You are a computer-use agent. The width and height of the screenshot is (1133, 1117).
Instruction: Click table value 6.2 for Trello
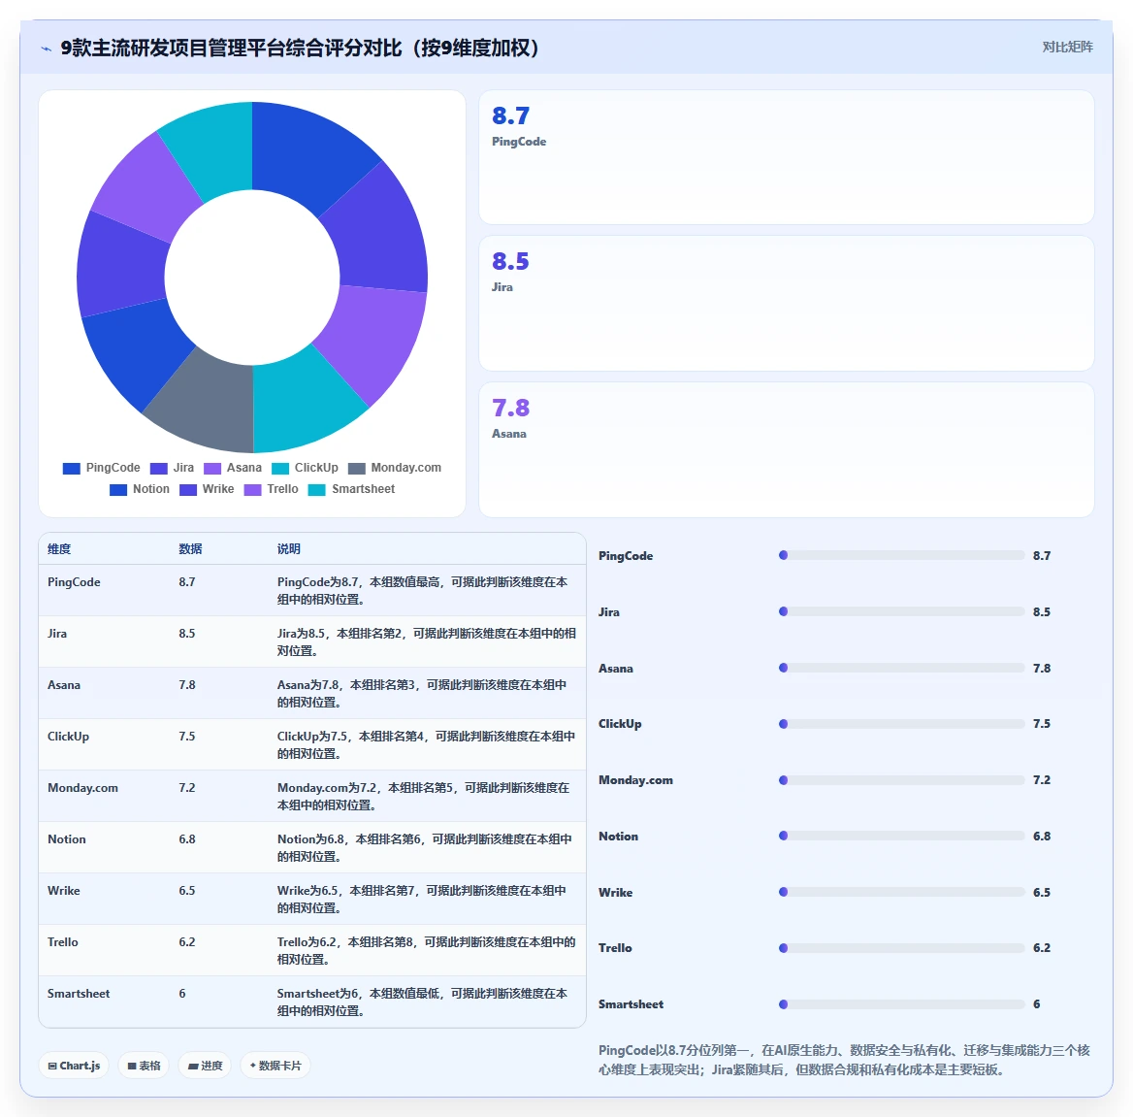point(187,942)
